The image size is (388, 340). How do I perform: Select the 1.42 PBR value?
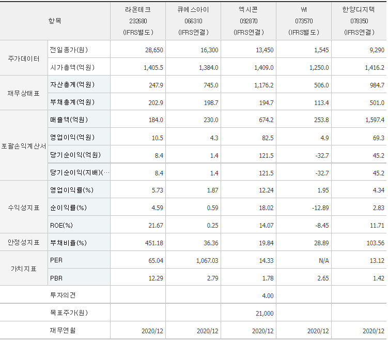pyautogui.click(x=378, y=278)
